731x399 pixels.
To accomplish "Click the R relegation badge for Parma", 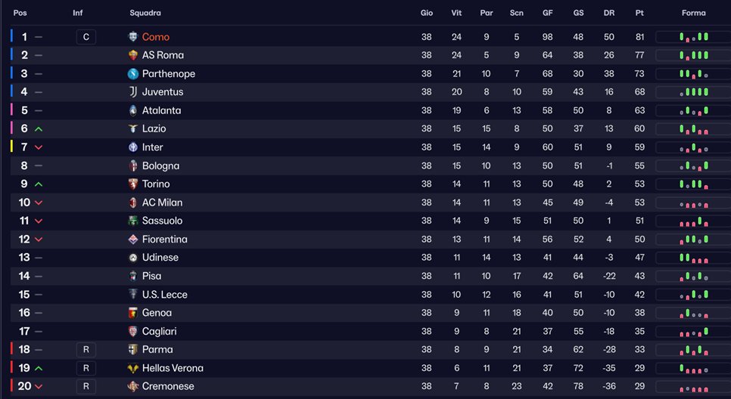I will point(86,350).
